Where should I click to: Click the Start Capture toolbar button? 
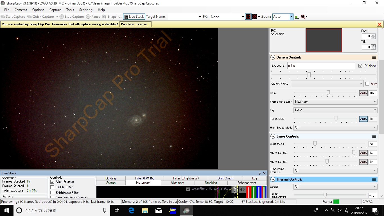coord(13,17)
